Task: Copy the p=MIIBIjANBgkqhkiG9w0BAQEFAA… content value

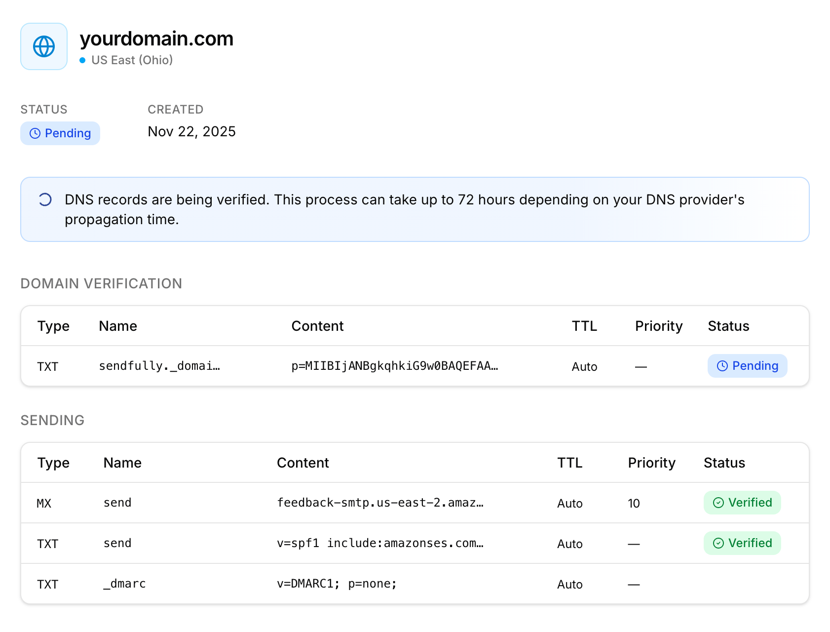Action: pos(394,366)
